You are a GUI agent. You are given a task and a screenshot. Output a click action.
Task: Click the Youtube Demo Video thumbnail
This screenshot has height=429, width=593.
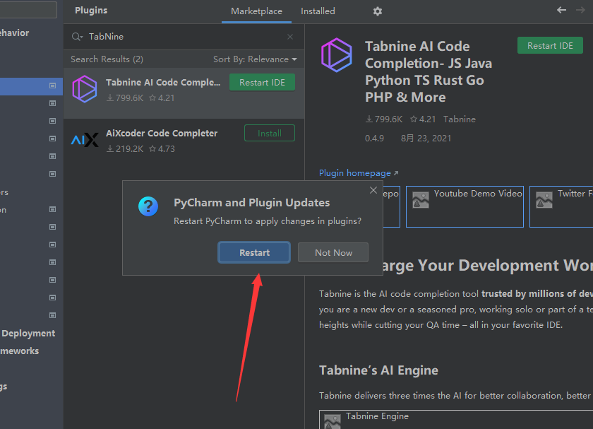click(465, 206)
